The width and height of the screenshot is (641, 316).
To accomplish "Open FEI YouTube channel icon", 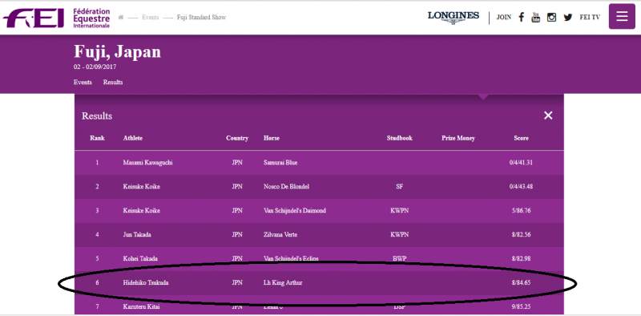I will [x=535, y=17].
